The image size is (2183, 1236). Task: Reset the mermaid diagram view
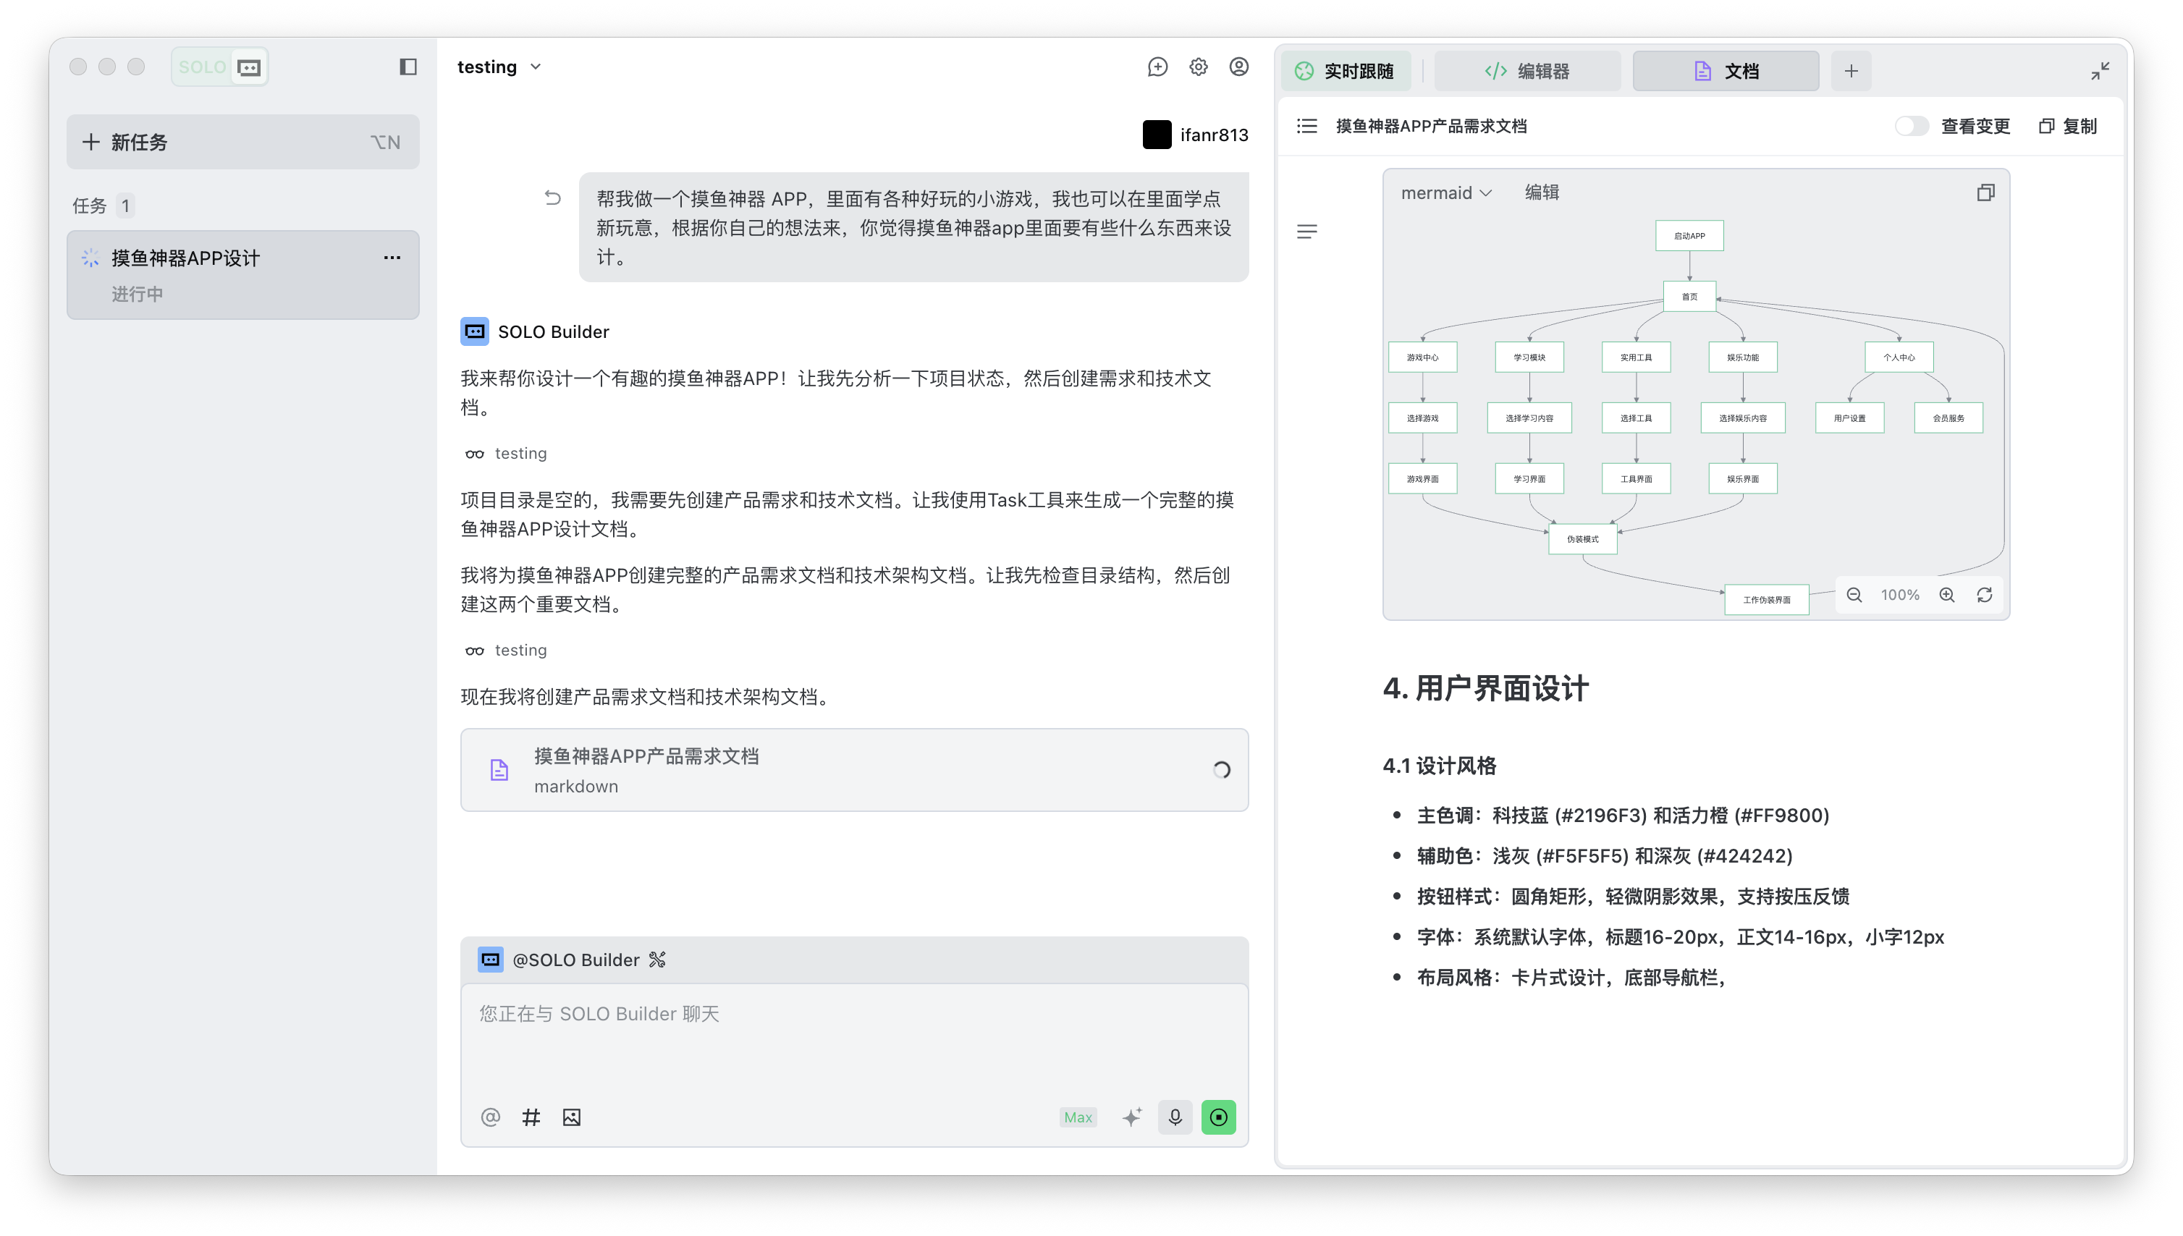click(1984, 595)
